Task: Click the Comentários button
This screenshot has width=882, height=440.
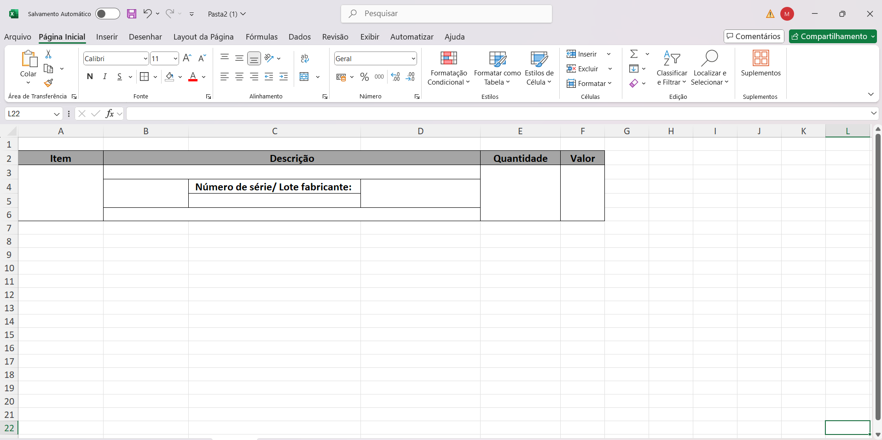Action: coord(754,36)
